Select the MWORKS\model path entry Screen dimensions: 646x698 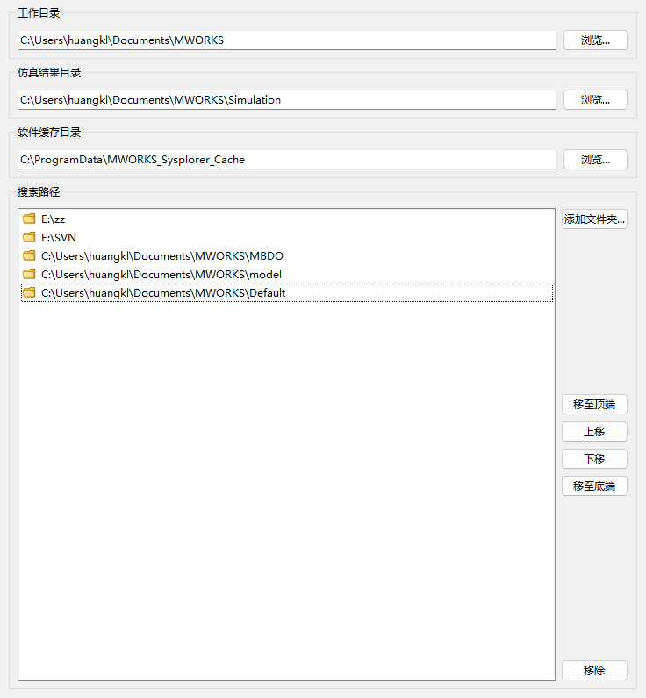pos(161,275)
